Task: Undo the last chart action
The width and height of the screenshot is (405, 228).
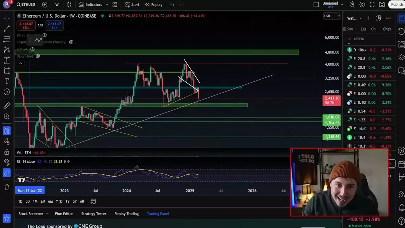Action: pos(172,5)
